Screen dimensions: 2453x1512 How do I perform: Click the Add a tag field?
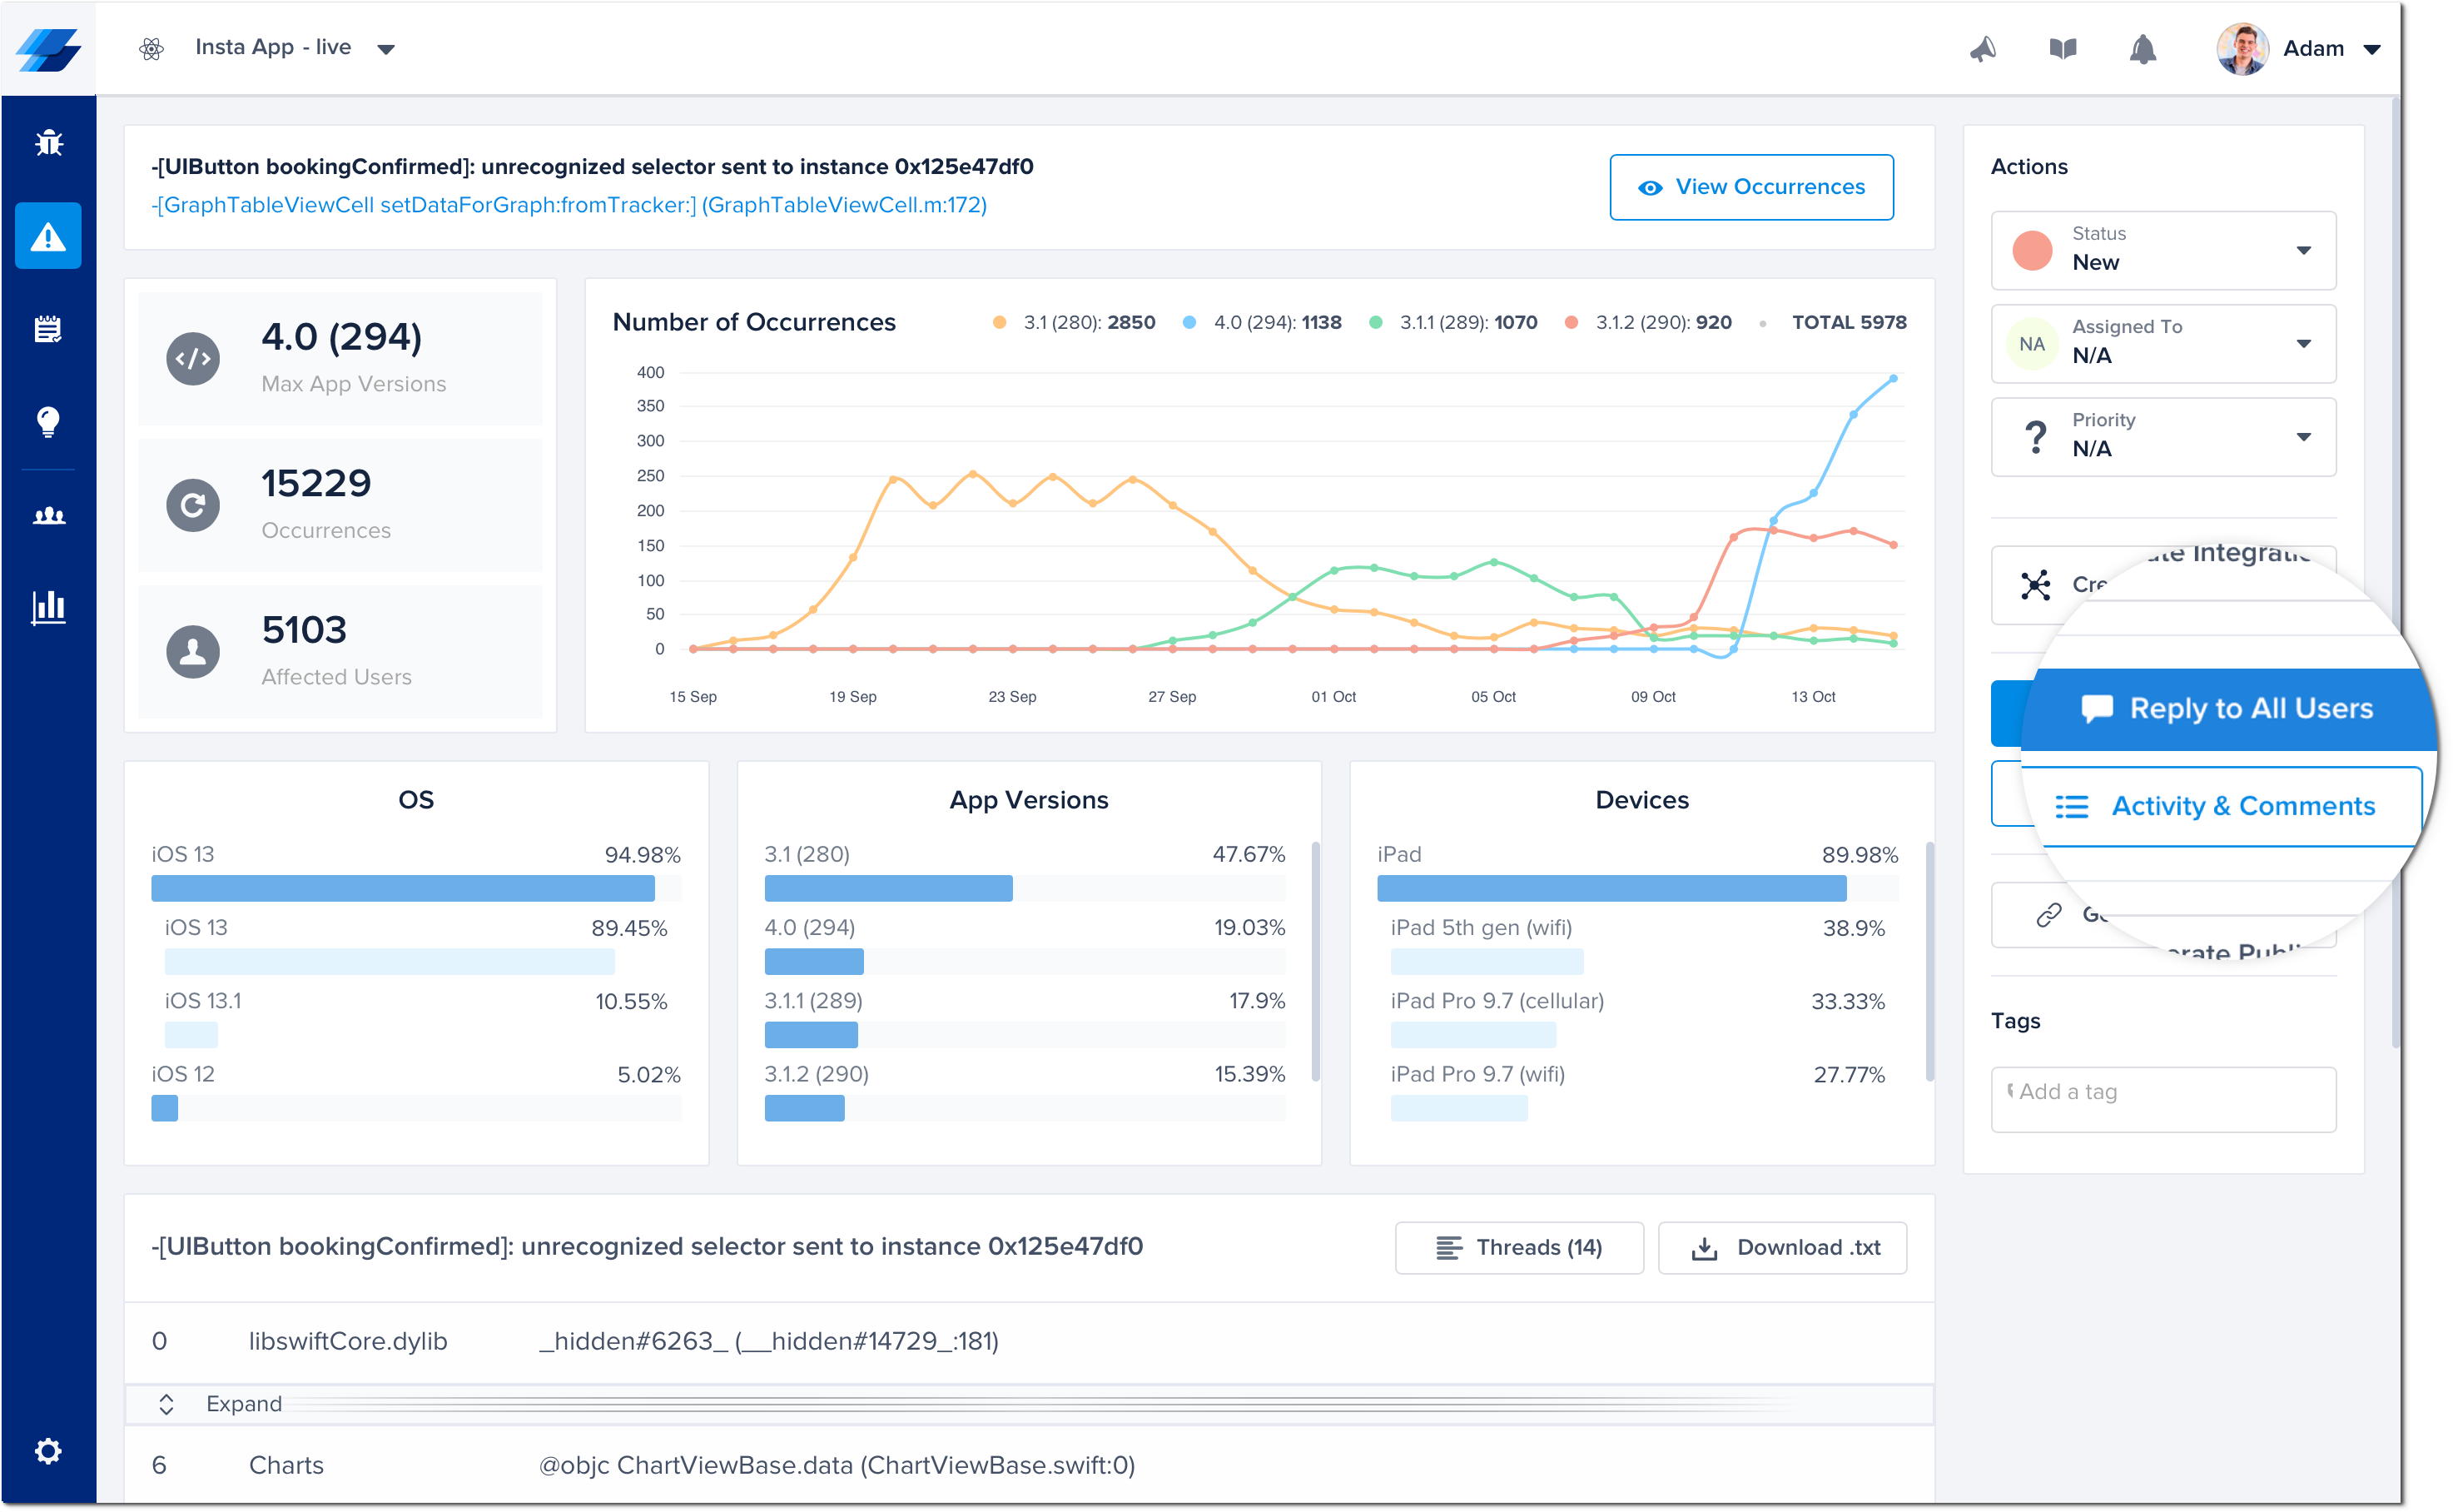pyautogui.click(x=2163, y=1099)
